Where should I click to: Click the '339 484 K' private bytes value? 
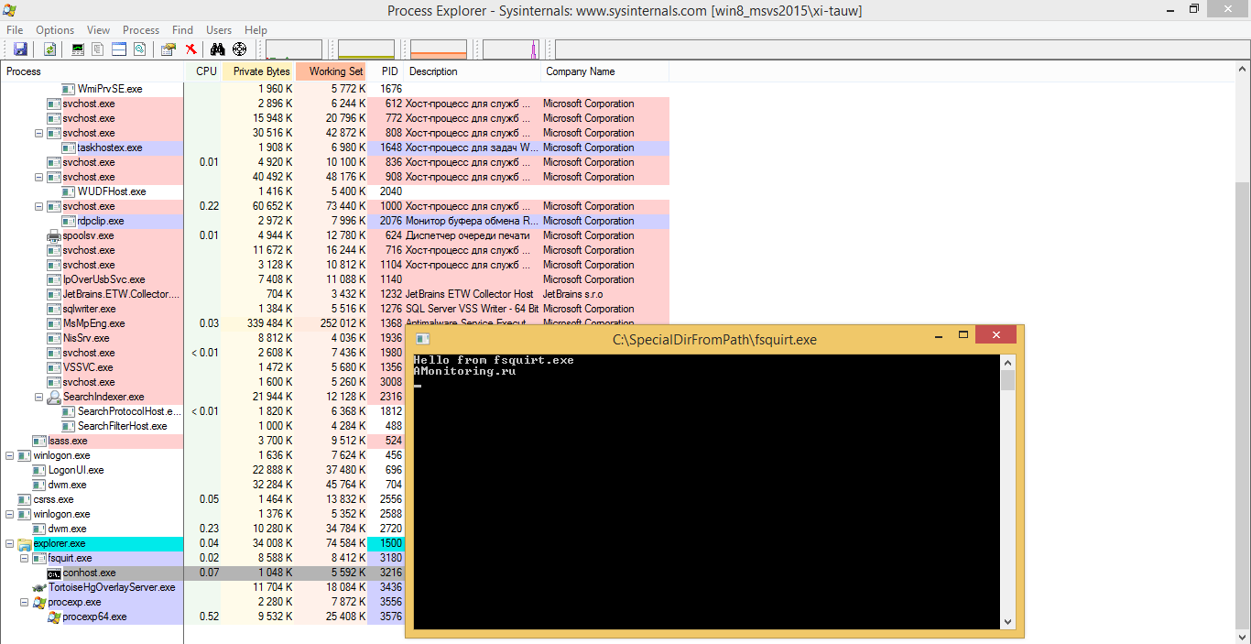pyautogui.click(x=269, y=323)
